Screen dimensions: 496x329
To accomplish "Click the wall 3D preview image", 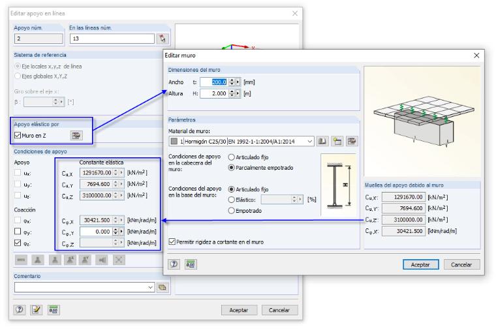I will click(422, 121).
